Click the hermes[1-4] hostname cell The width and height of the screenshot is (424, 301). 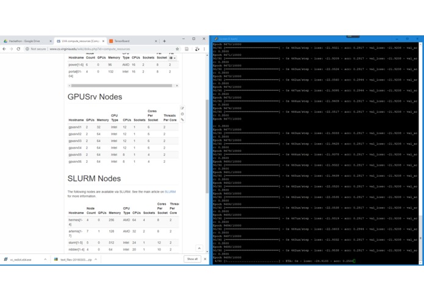pos(76,222)
